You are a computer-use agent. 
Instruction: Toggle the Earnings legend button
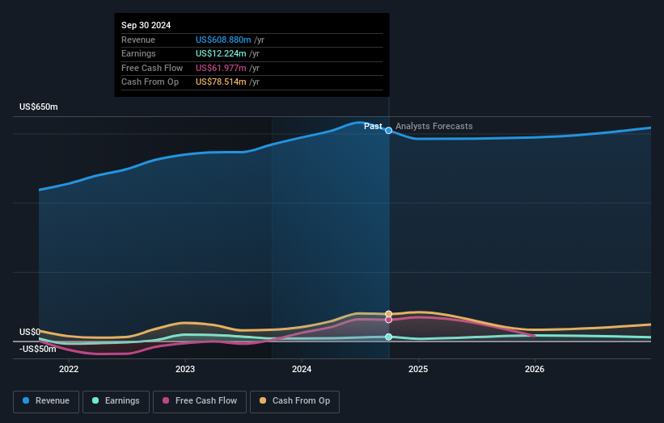116,401
